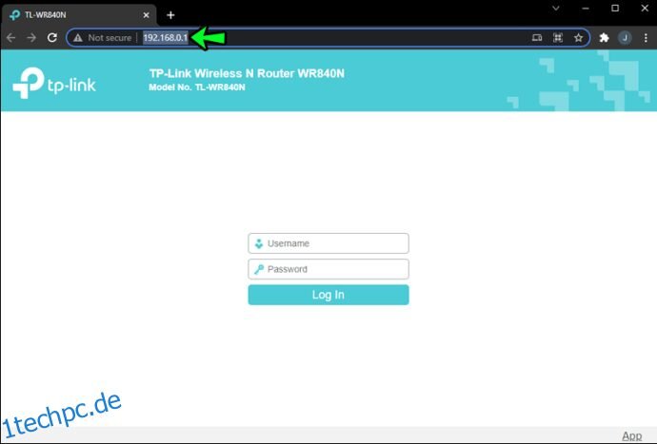Screen dimensions: 657x444
Task: Focus the Password field
Action: pos(328,269)
